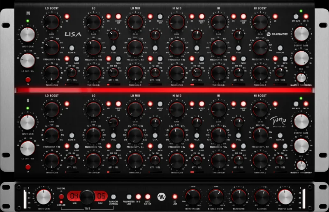Viewport: 329px width, 212px height.
Task: Toggle M channel HI MID bell/shelf shape button
Action: click(197, 48)
